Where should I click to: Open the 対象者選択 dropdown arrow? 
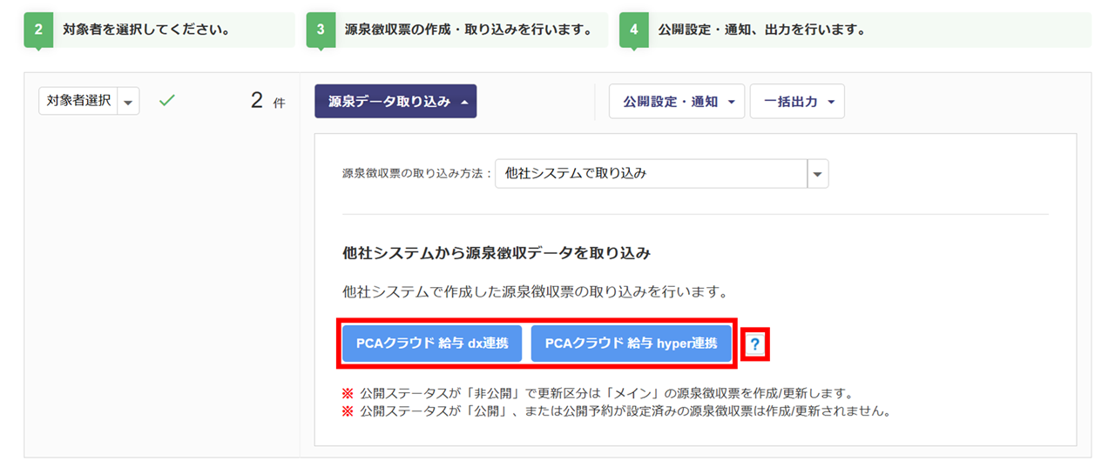(128, 101)
